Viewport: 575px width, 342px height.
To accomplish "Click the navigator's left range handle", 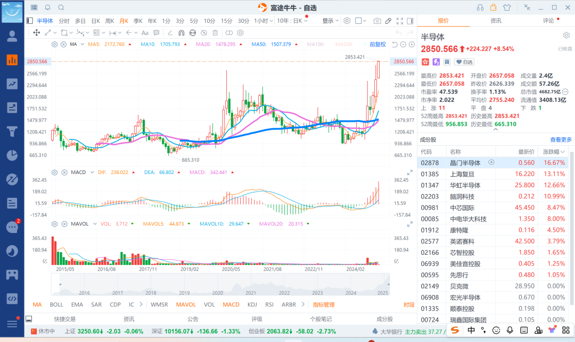I will click(x=61, y=284).
